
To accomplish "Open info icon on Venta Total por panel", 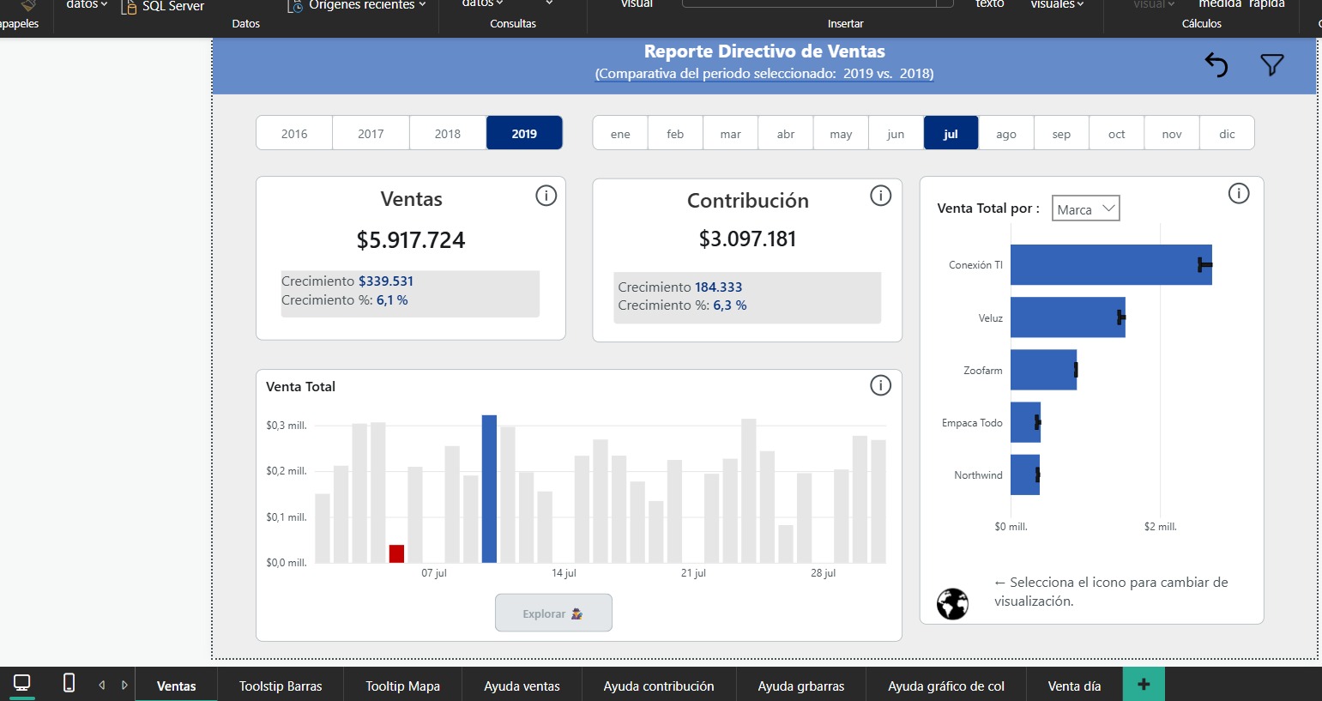I will pyautogui.click(x=1239, y=193).
